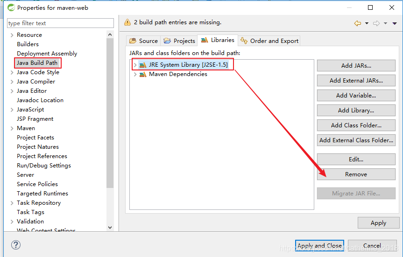This screenshot has height=257, width=403.
Task: Expand the Java Code Style node
Action: pyautogui.click(x=12, y=73)
